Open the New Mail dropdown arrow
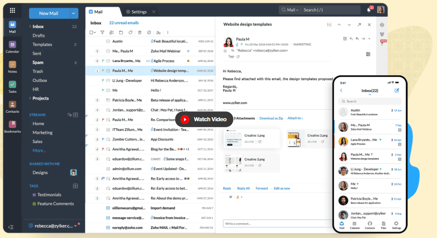The width and height of the screenshot is (437, 238). pos(73,13)
